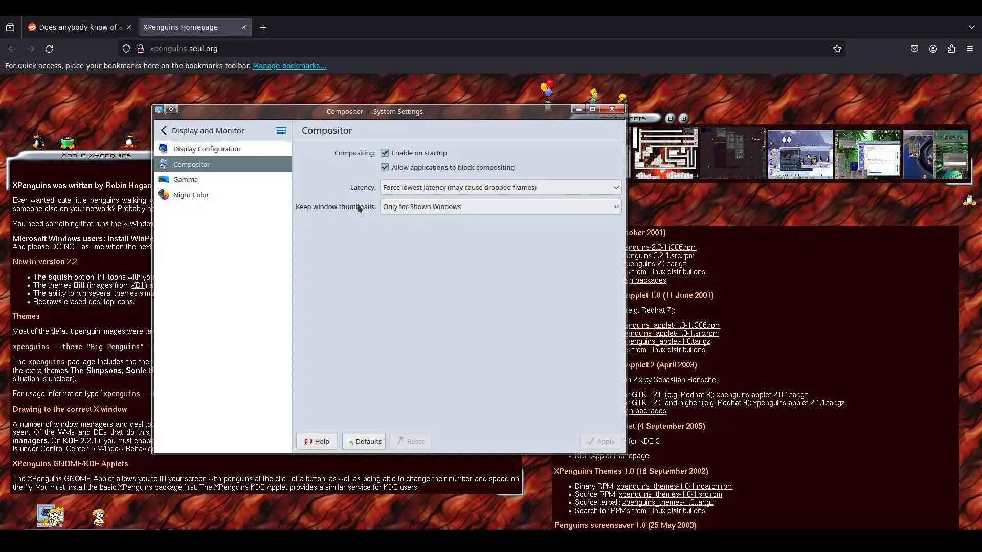The image size is (982, 552).
Task: Click the Firefox reload page icon
Action: [49, 49]
